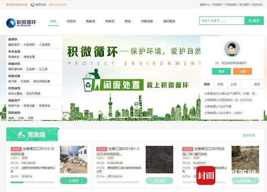
Task: Switch to the 供需 tab in the notice panel
Action: 220,84
